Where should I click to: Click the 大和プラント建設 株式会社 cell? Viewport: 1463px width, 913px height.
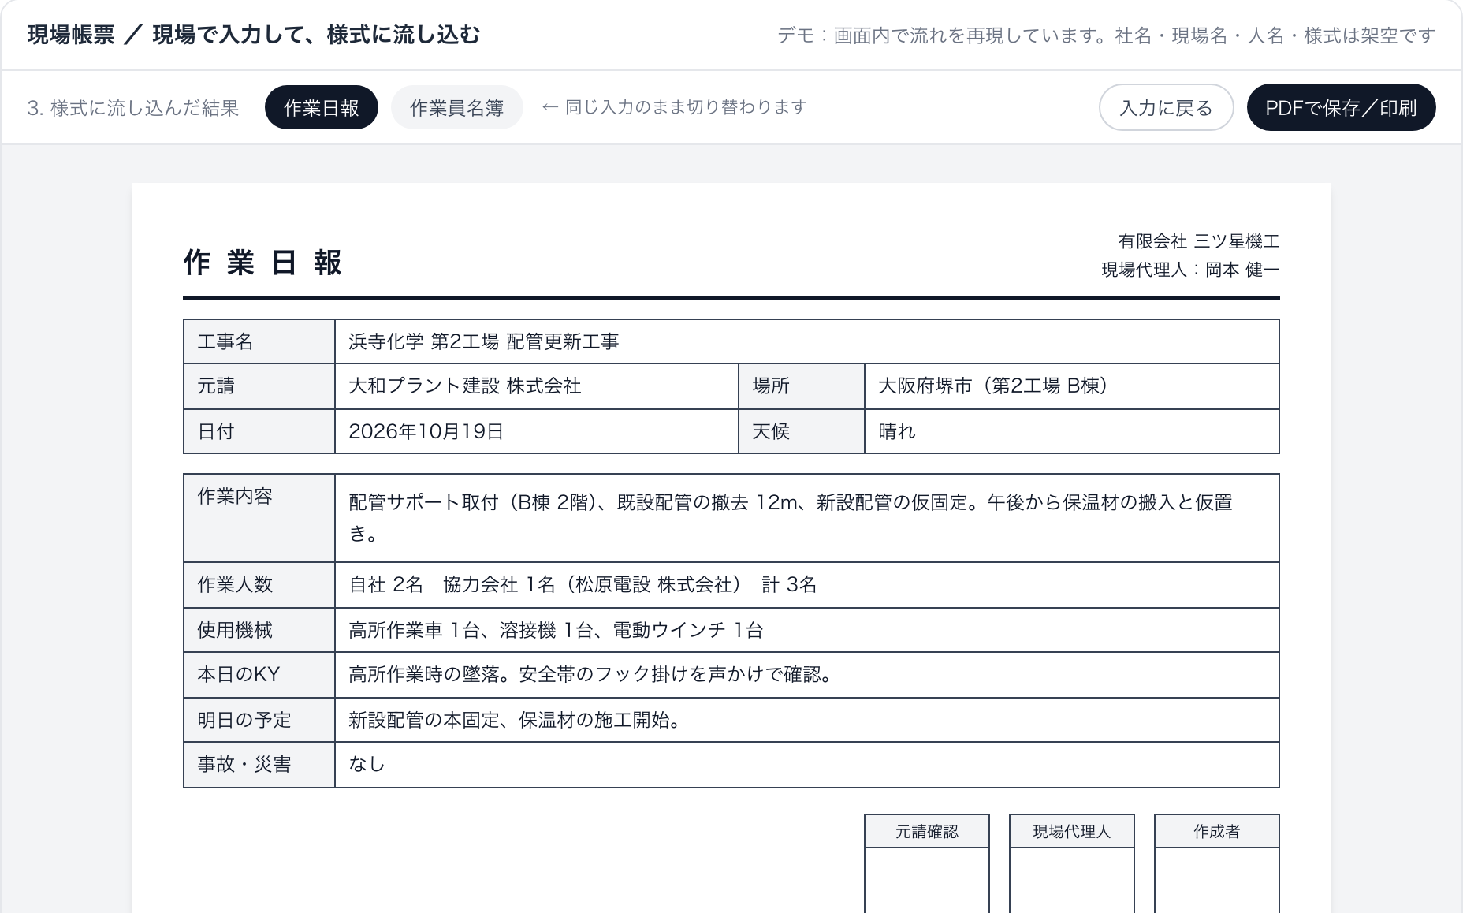[x=536, y=386]
